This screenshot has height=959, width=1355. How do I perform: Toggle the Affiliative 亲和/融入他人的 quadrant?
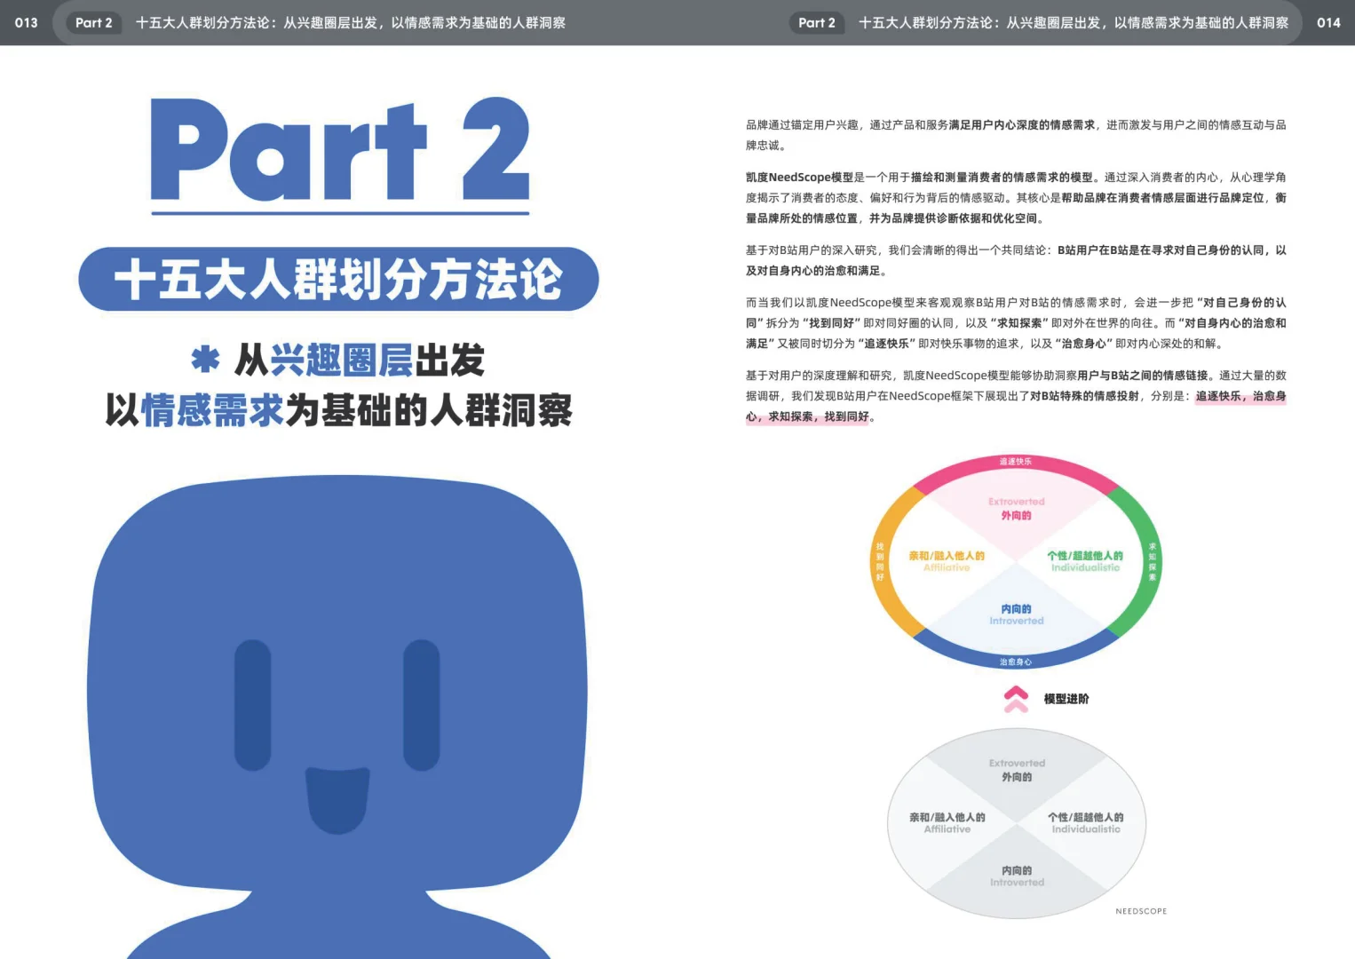944,559
